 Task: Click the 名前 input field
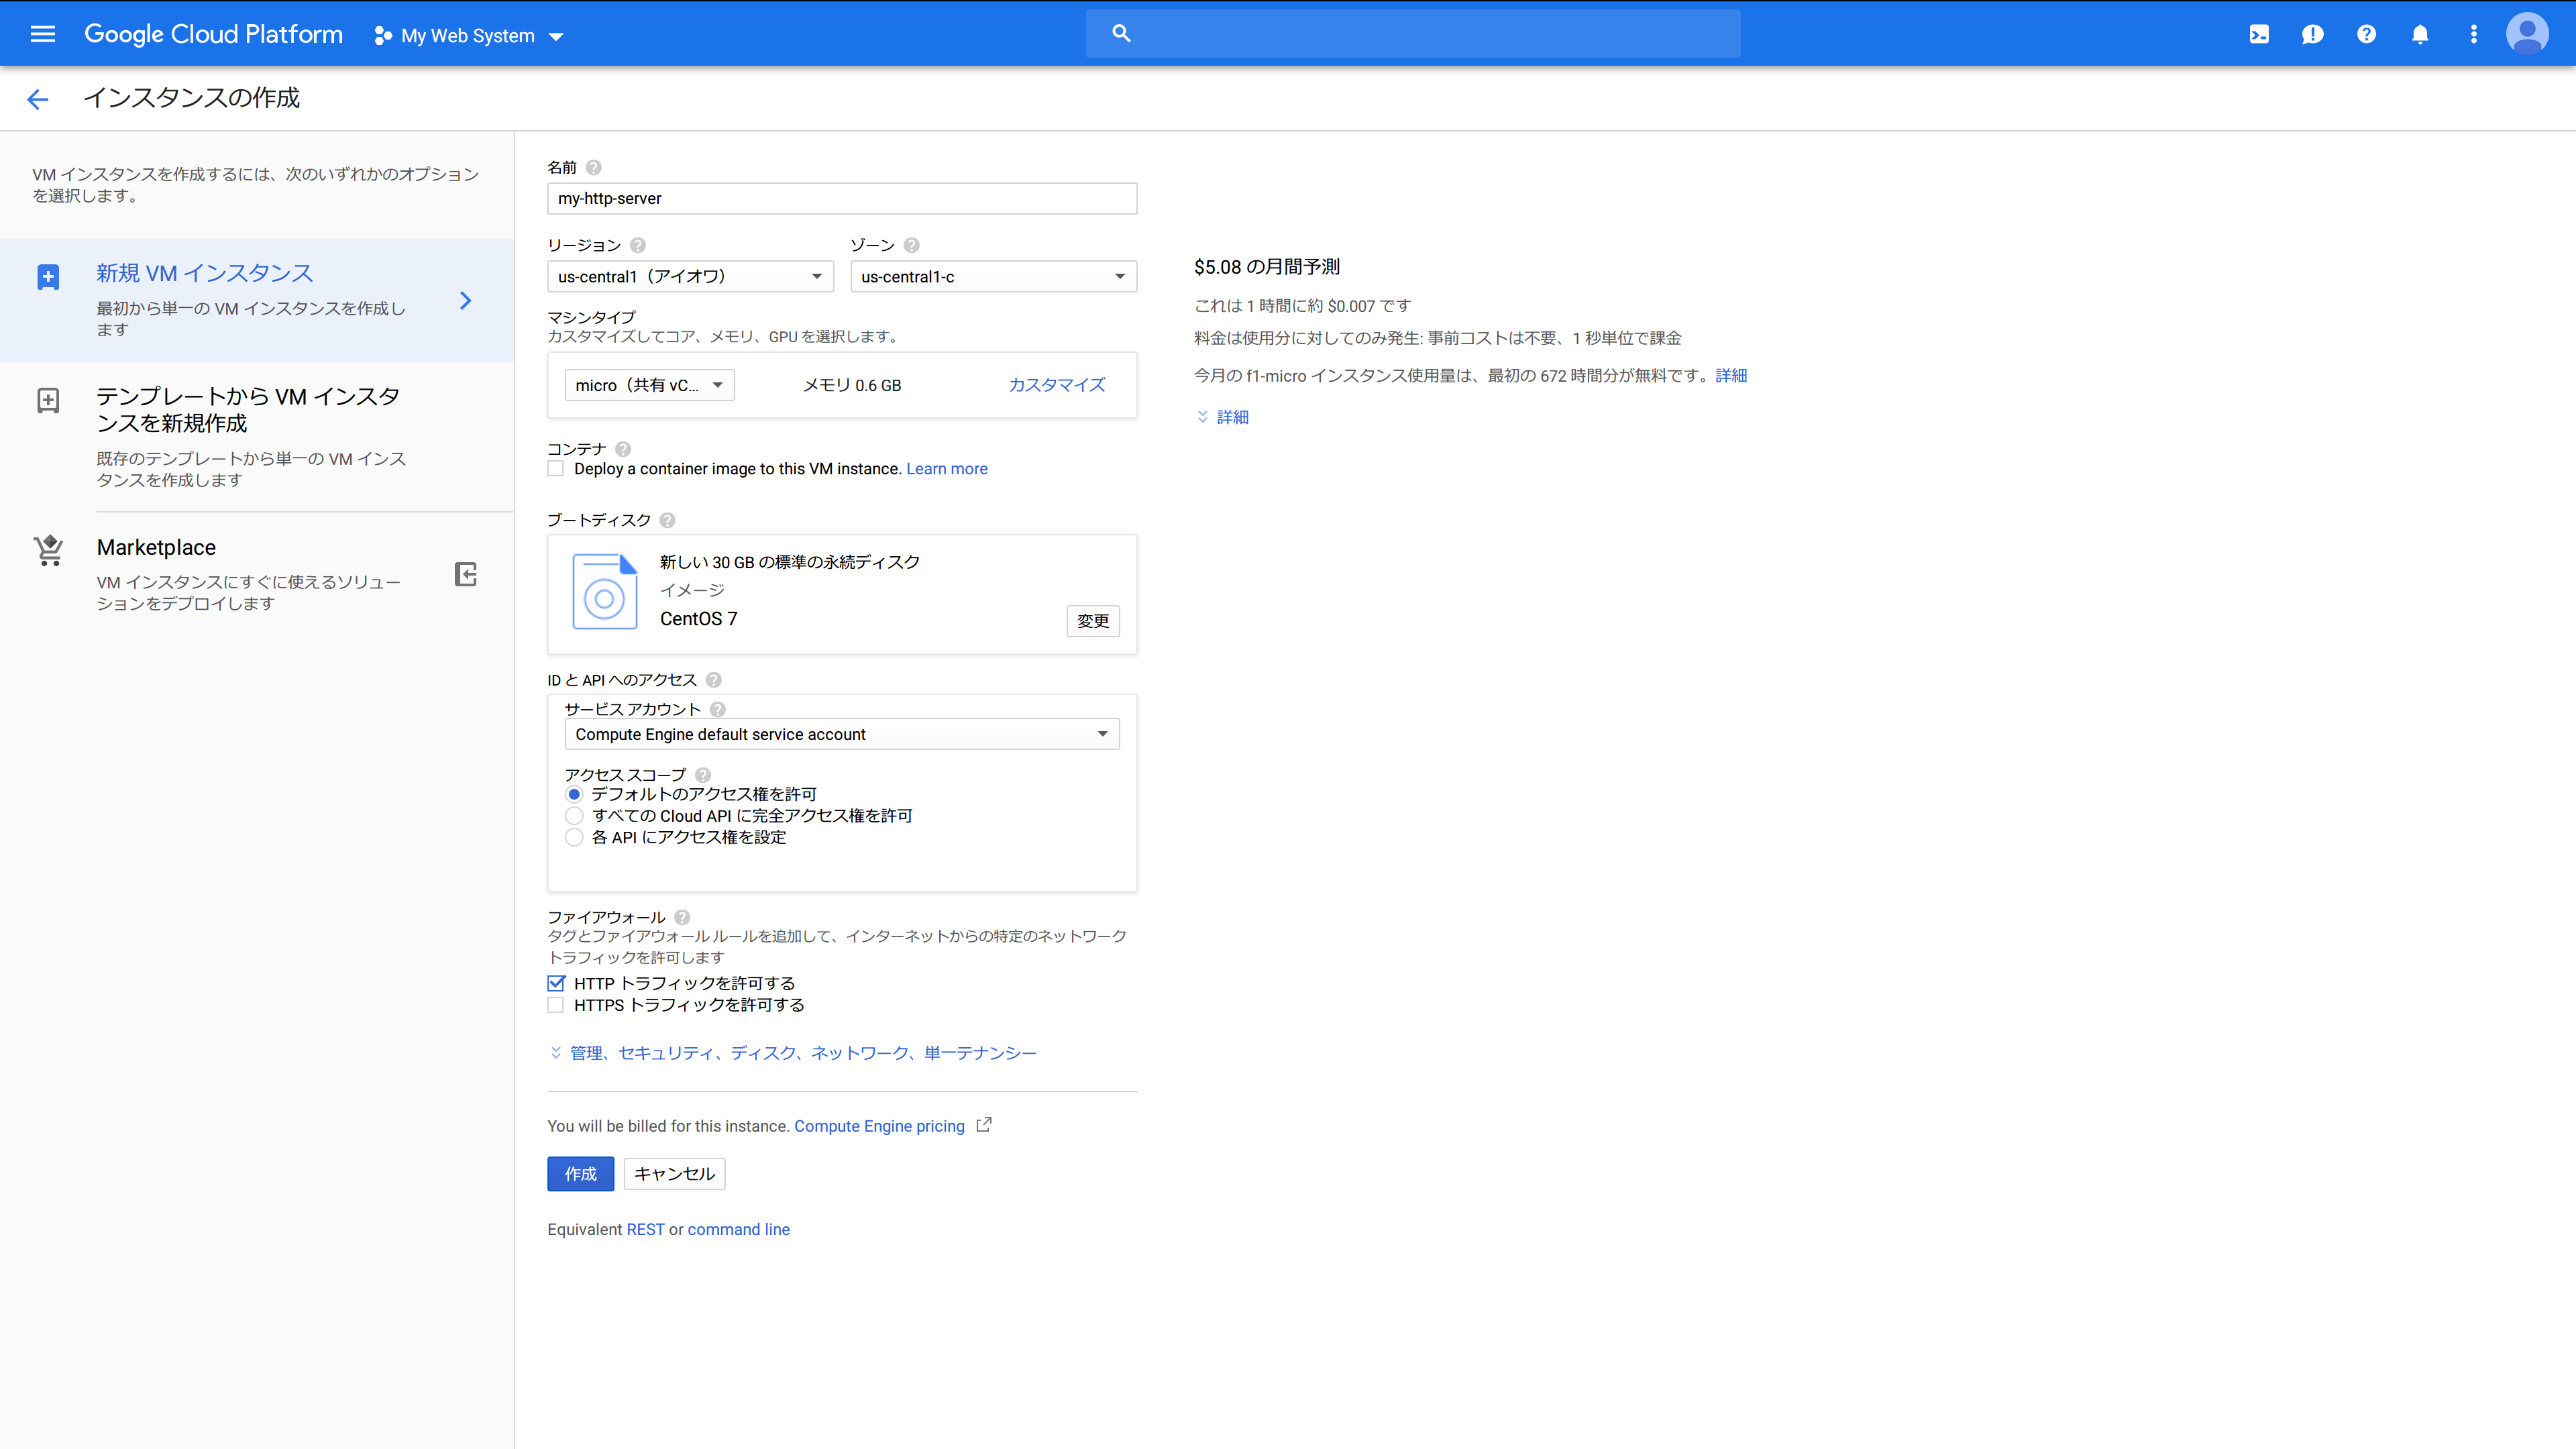pos(842,198)
